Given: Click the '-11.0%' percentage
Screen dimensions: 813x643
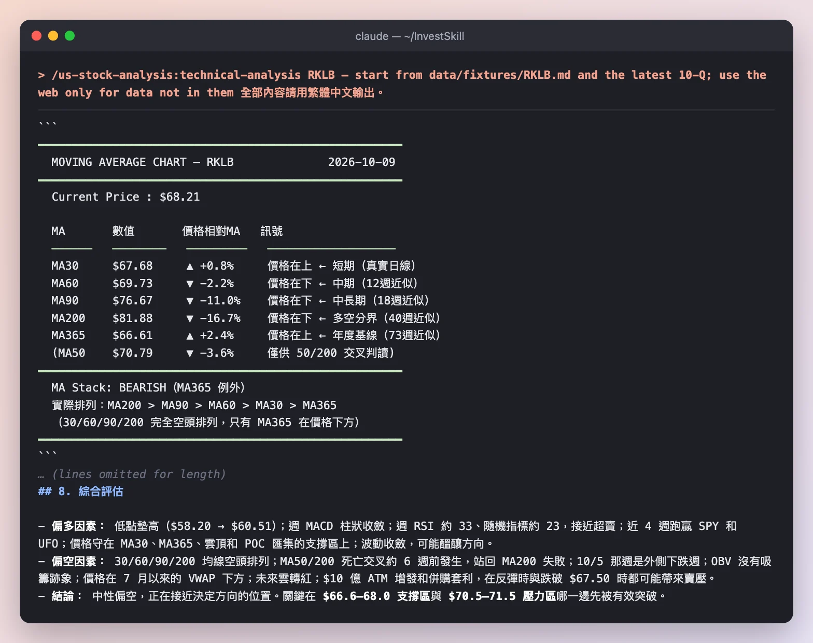Looking at the screenshot, I should click(x=220, y=301).
